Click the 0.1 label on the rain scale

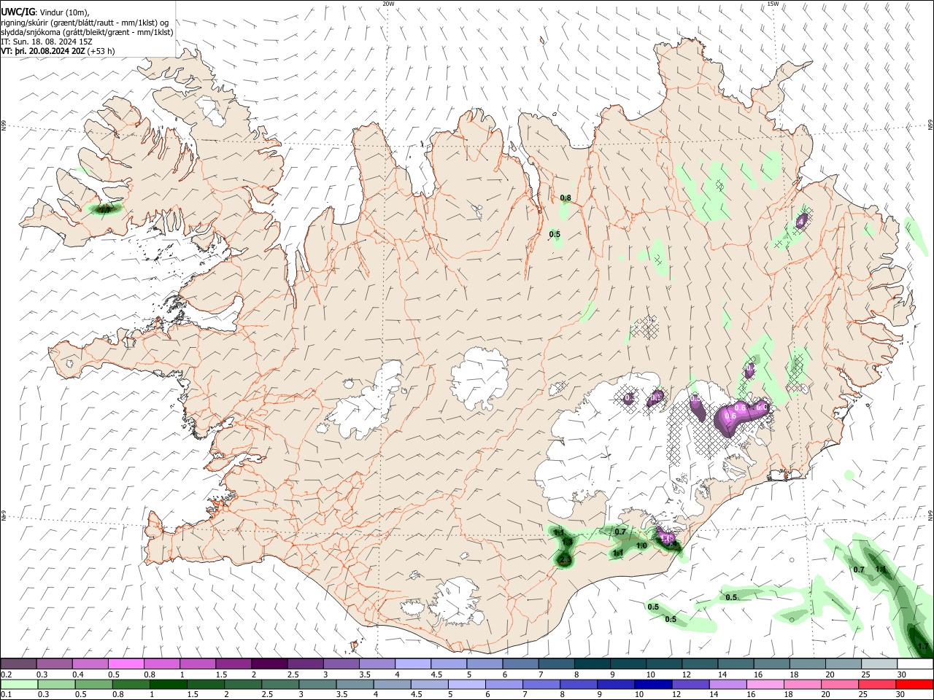pyautogui.click(x=6, y=695)
